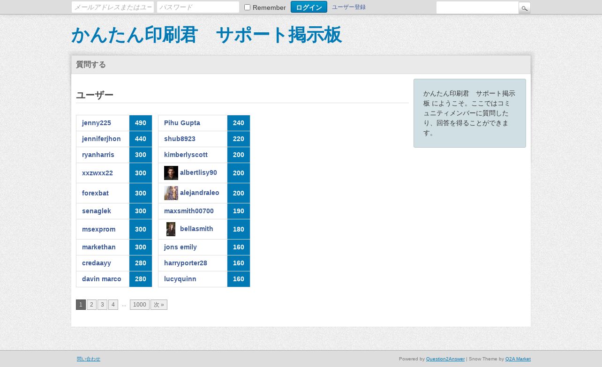Screen dimensions: 602x367
Task: Click maxsmith00700's 190 points score
Action: (x=239, y=211)
